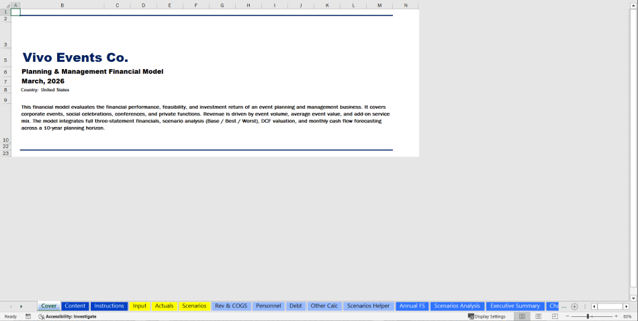Switch to the Scenarios sheet tab
This screenshot has width=638, height=321.
(194, 306)
